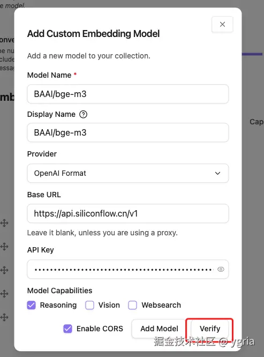Click the partially visible Cap column header

click(257, 122)
